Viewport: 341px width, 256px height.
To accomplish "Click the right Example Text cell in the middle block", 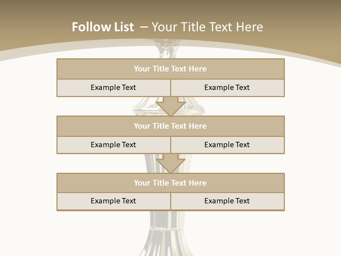I will 227,145.
